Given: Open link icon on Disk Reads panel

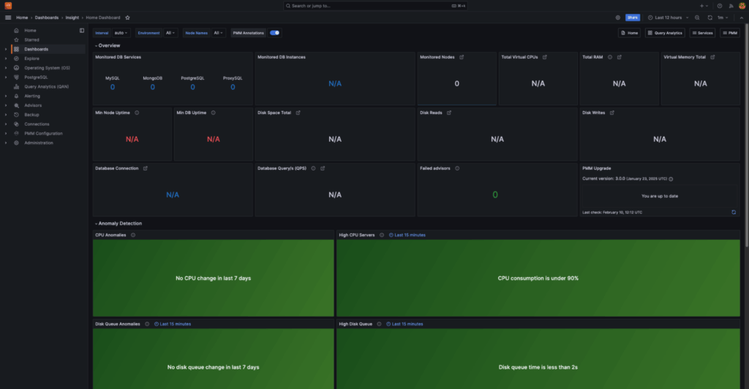Looking at the screenshot, I should (x=449, y=113).
